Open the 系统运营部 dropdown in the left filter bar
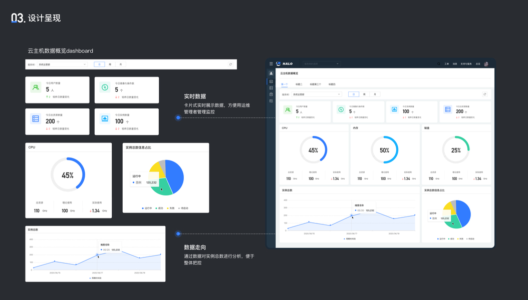 (x=62, y=64)
